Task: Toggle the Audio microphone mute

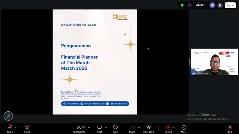Action: (x=10, y=129)
